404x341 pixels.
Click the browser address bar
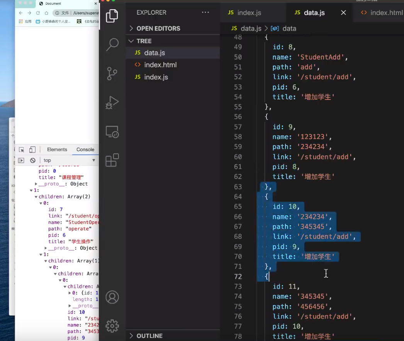pyautogui.click(x=76, y=13)
